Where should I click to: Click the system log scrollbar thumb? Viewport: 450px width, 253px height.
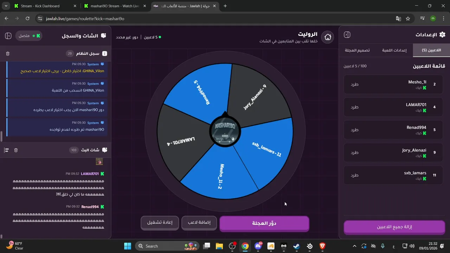(x=1, y=136)
